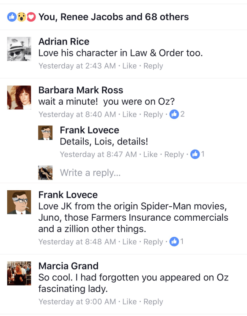Click the red heart Love reaction icon

click(x=31, y=17)
